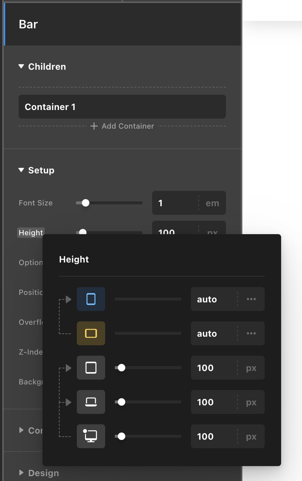Select the yellow tablet landscape breakpoint icon
302x481 pixels.
(x=91, y=333)
